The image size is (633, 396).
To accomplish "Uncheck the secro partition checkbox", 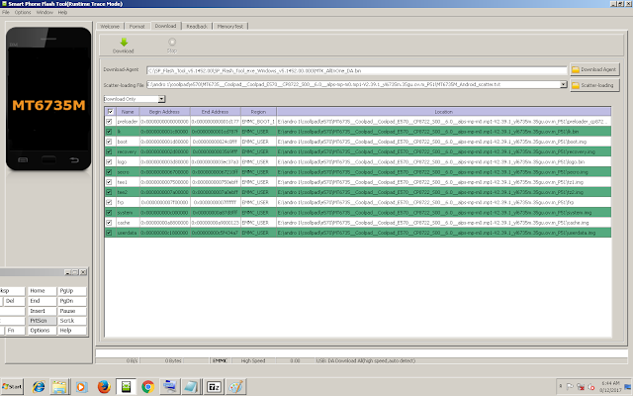I will pyautogui.click(x=109, y=171).
